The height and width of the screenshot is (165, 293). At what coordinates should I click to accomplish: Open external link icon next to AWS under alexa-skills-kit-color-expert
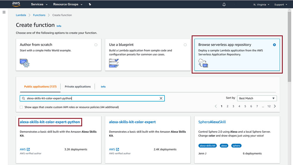(x=117, y=149)
